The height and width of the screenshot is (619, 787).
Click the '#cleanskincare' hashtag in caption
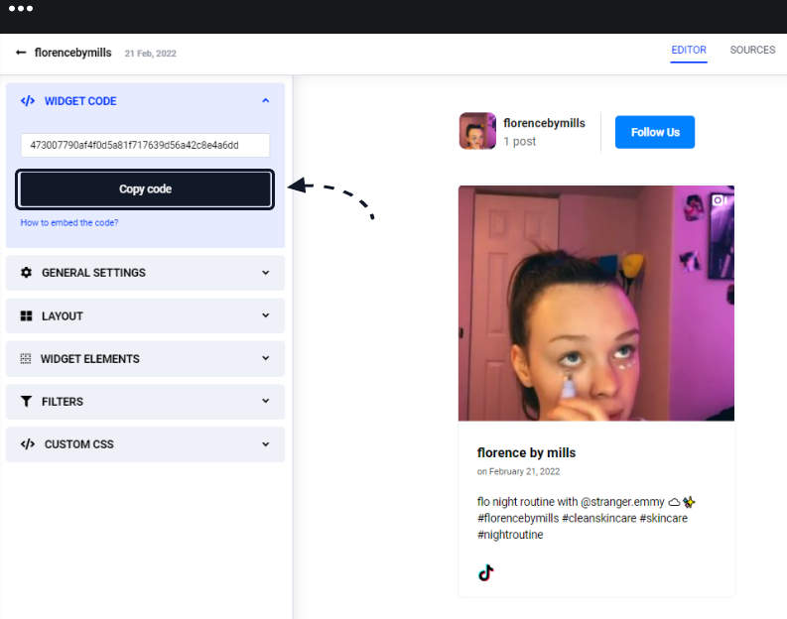click(x=598, y=518)
